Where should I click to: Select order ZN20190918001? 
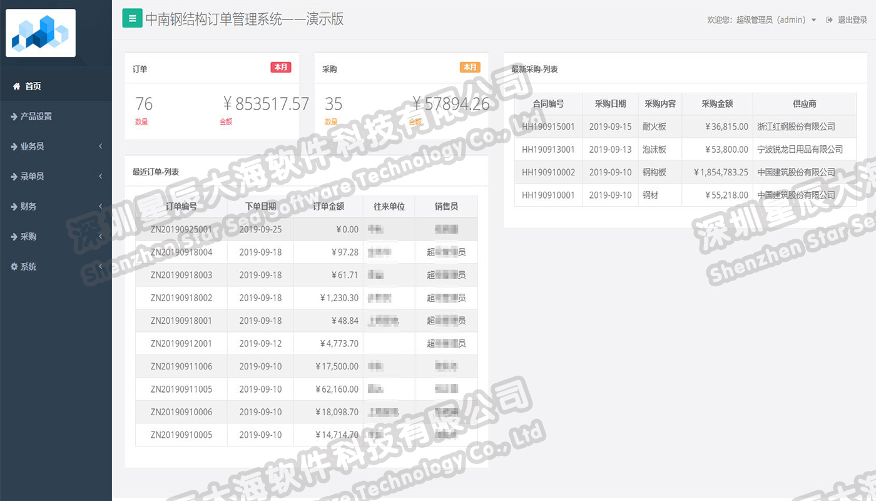click(x=181, y=321)
